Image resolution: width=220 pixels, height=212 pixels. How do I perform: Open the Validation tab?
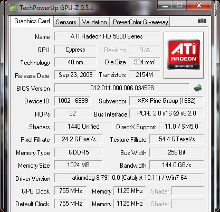94,22
